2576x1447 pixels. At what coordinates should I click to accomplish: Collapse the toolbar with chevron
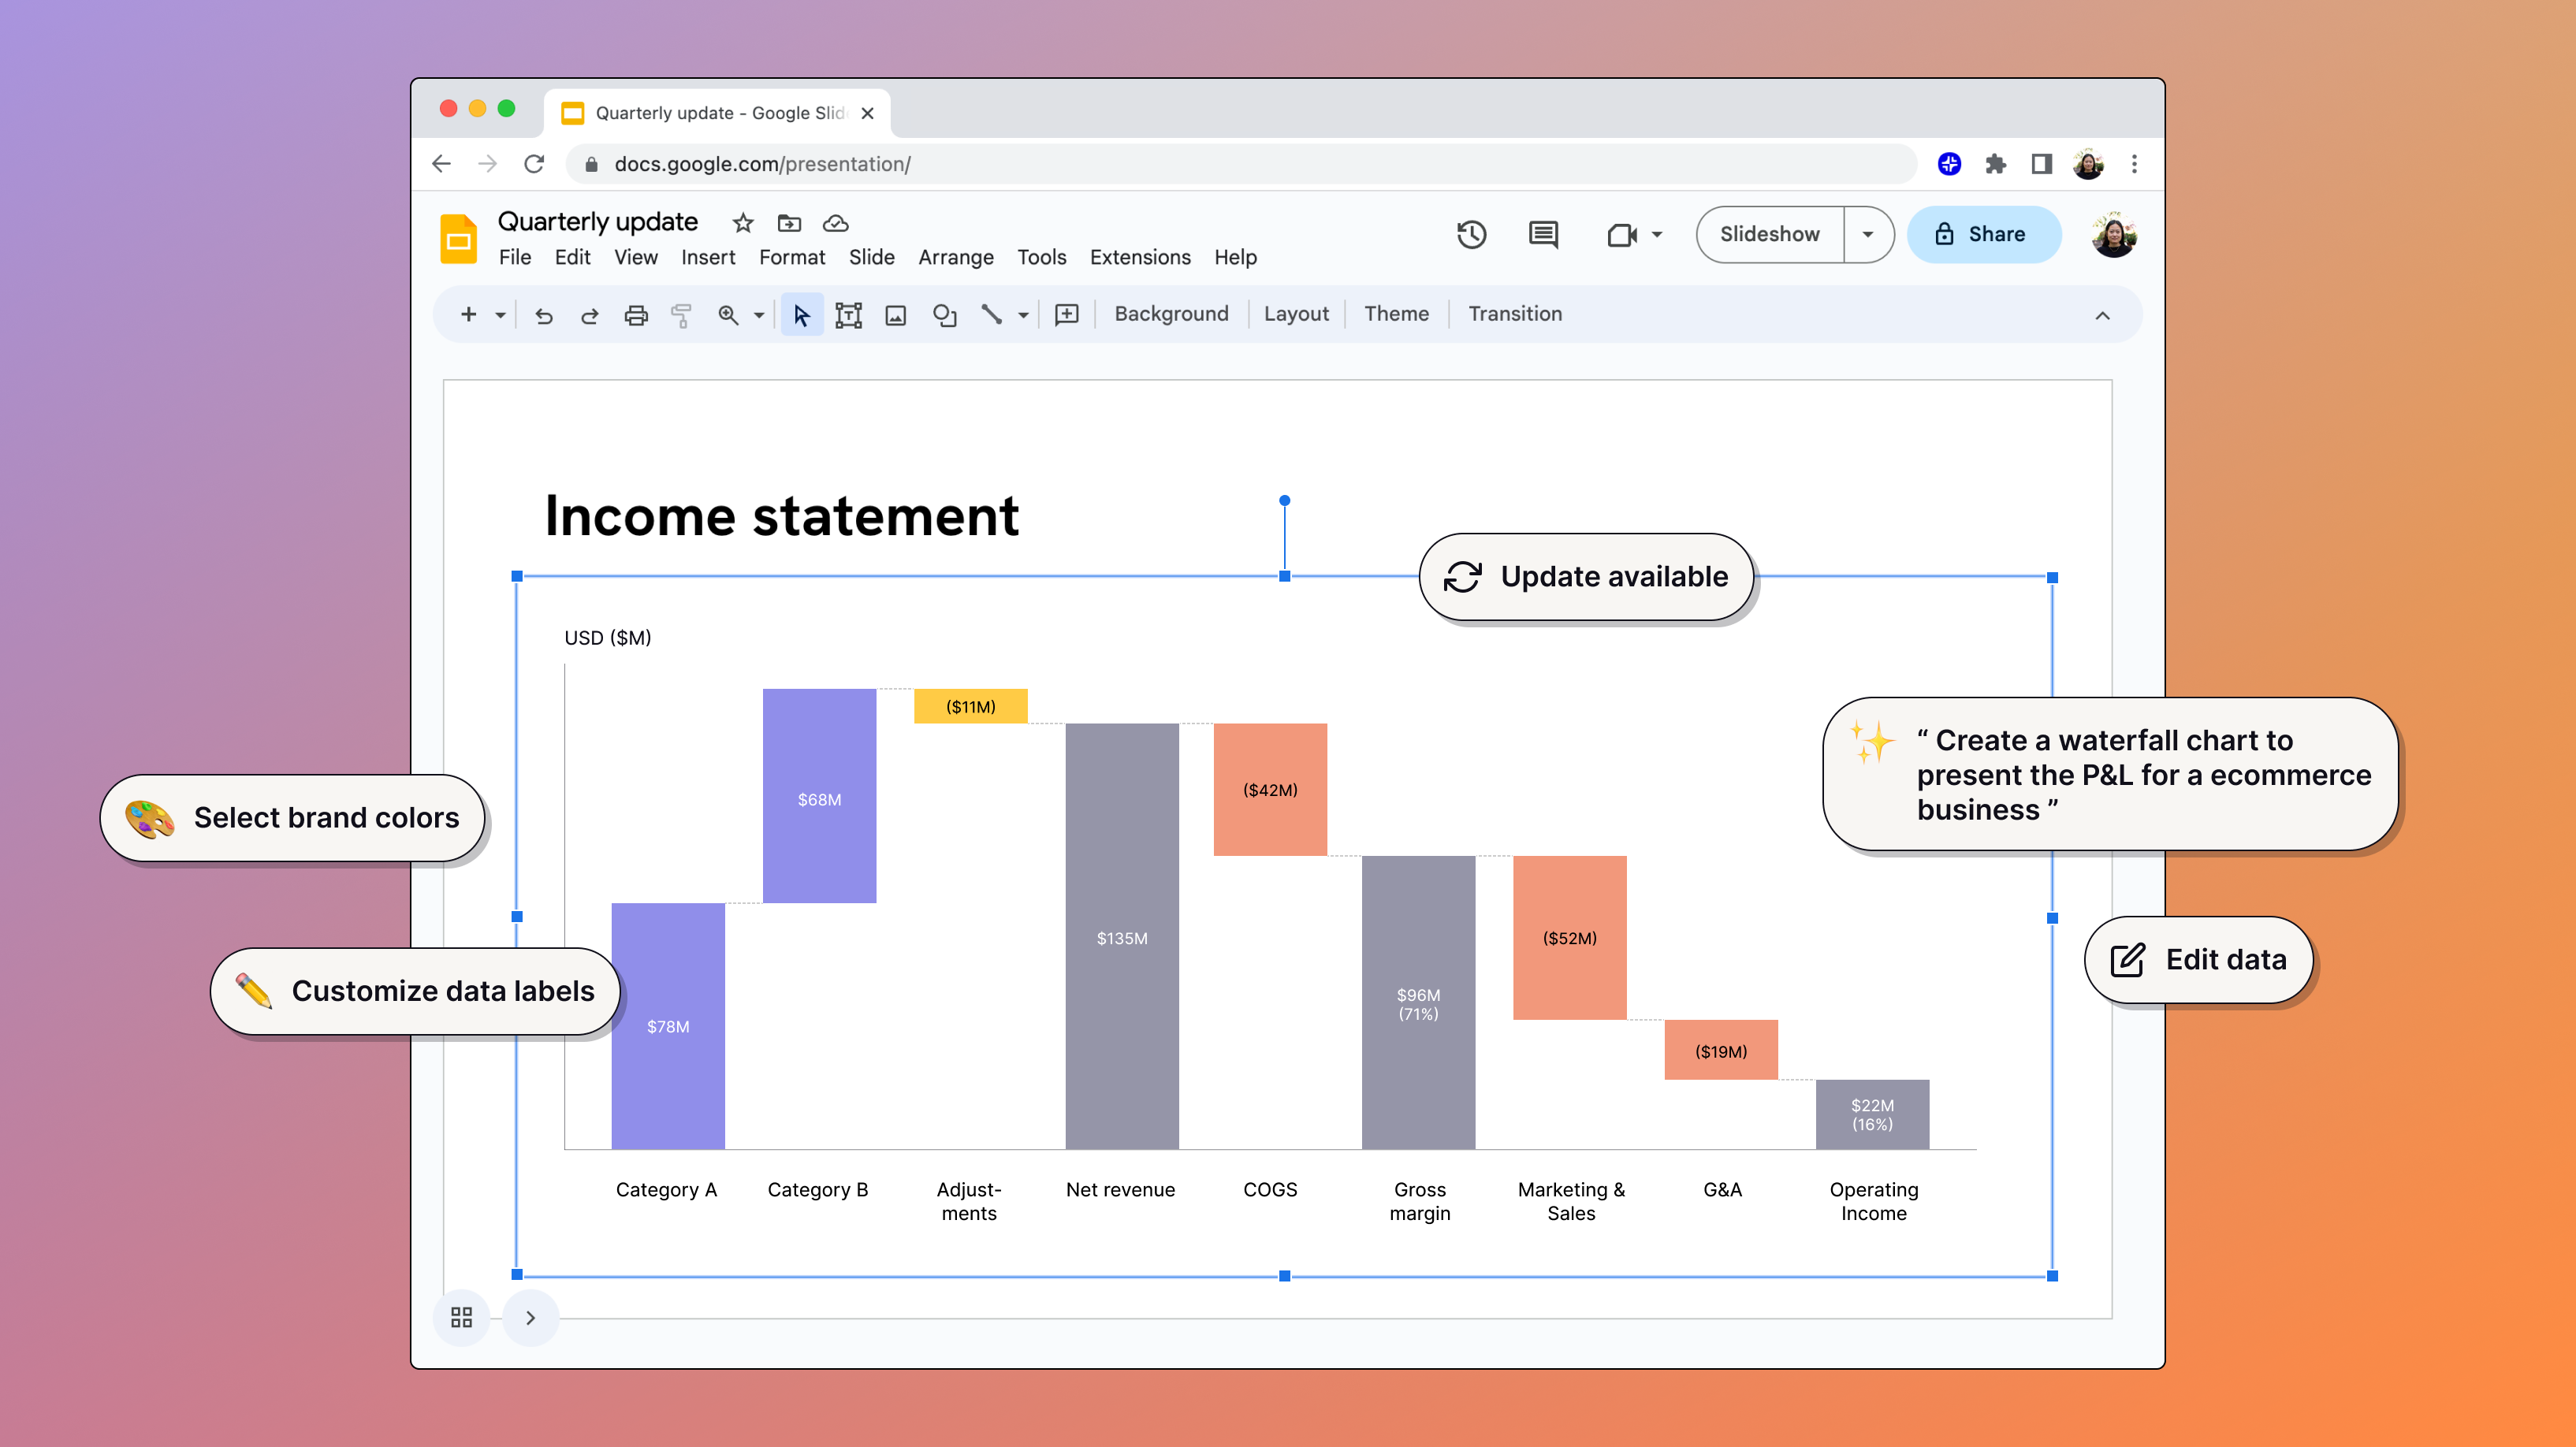click(x=2102, y=316)
